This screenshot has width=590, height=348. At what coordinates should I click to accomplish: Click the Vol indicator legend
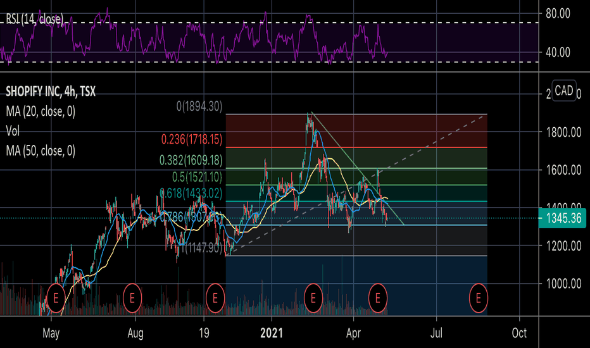pos(13,131)
